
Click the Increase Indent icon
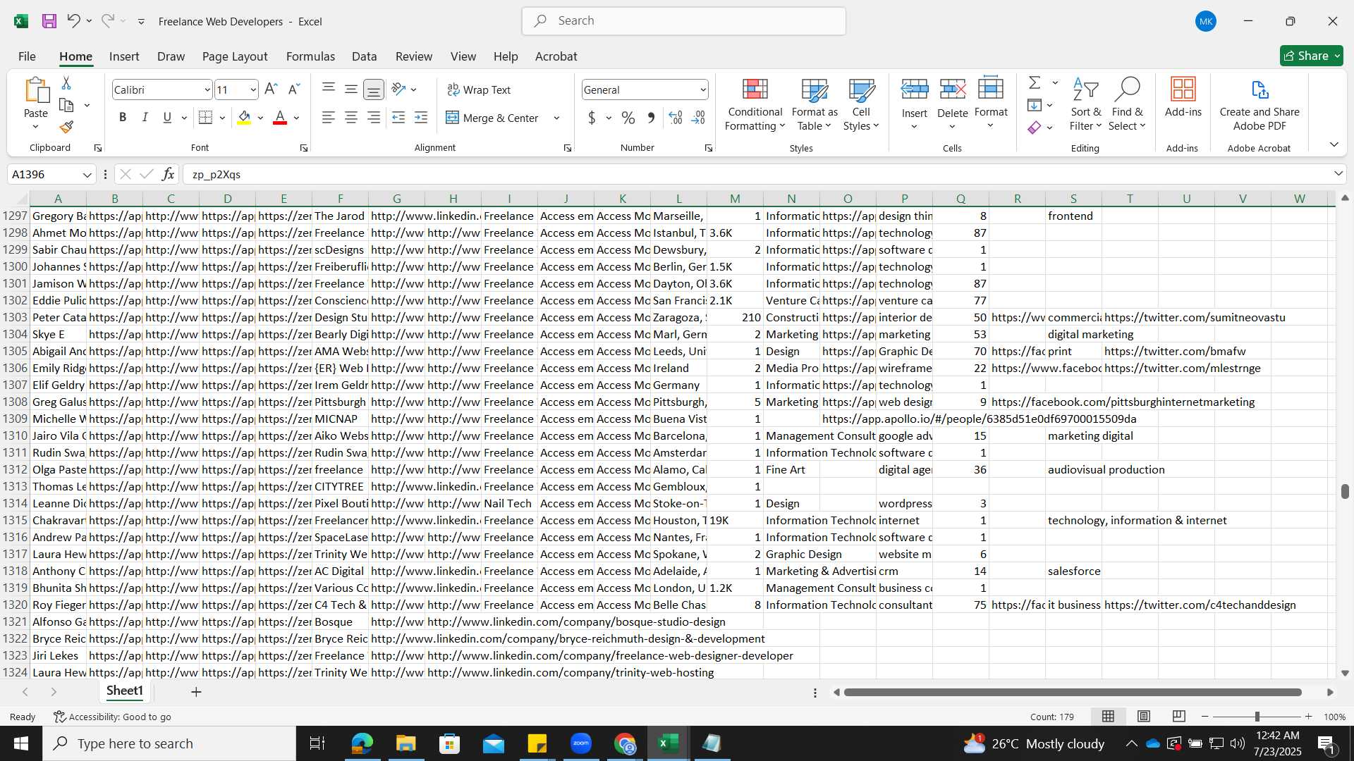422,118
